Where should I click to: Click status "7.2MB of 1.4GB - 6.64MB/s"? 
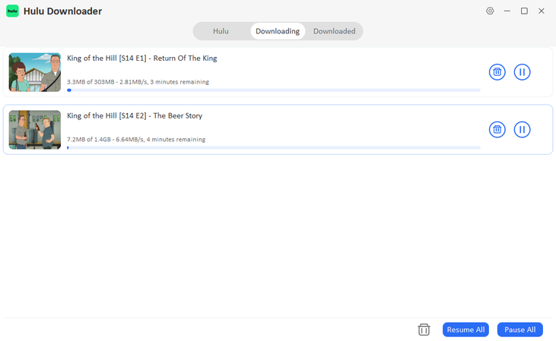coord(105,139)
